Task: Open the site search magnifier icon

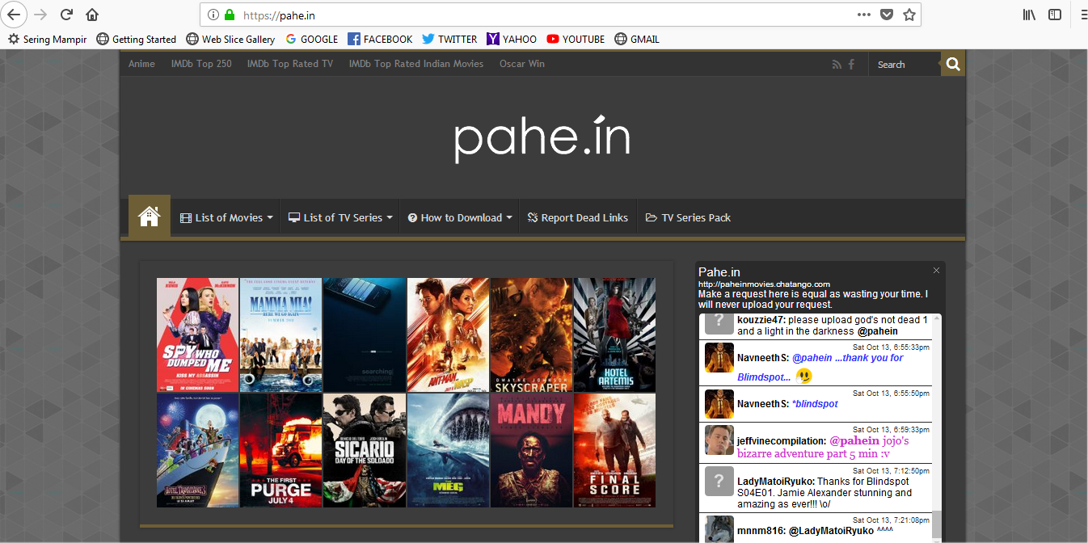Action: pos(952,63)
